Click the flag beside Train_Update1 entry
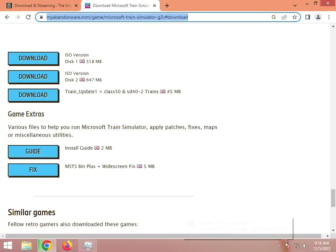This screenshot has height=252, width=336. click(x=163, y=92)
